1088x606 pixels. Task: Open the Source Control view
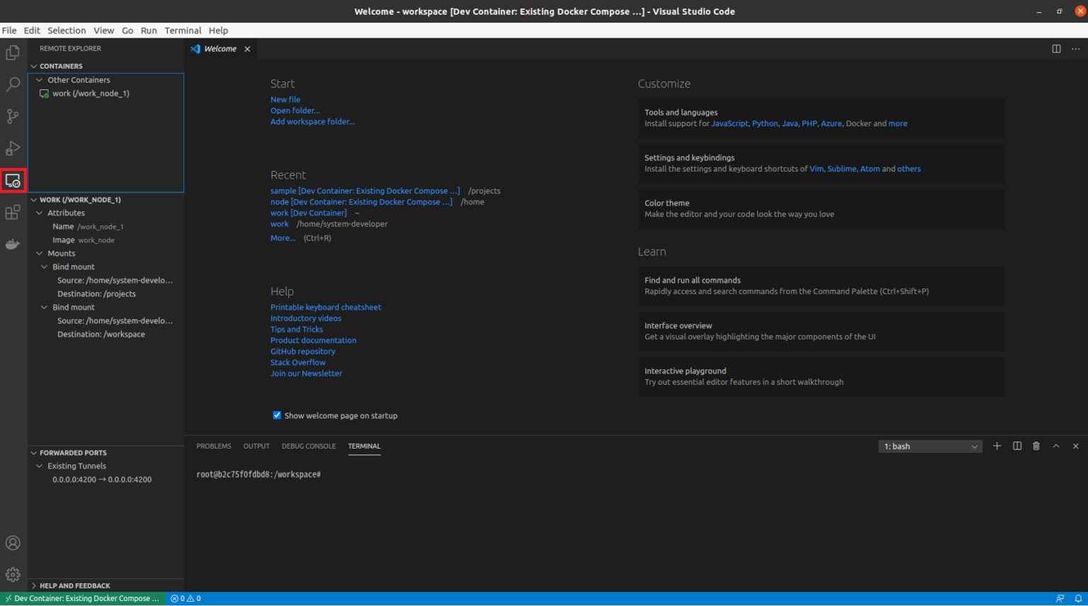pyautogui.click(x=13, y=116)
